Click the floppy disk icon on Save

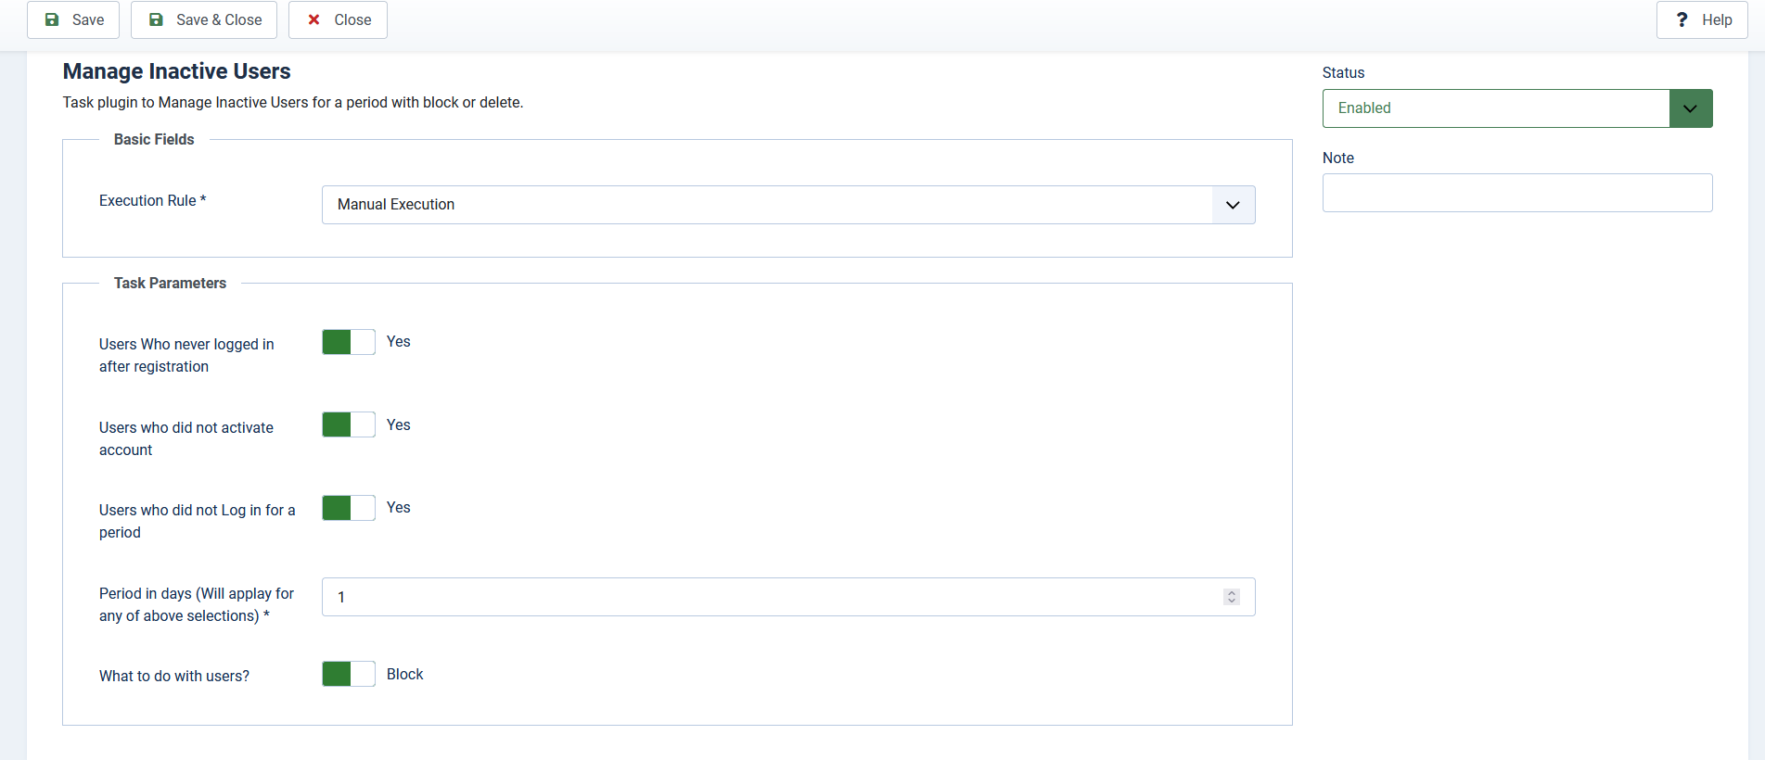(x=52, y=19)
